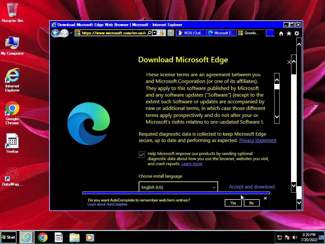Click the security lock icon

coord(162,33)
